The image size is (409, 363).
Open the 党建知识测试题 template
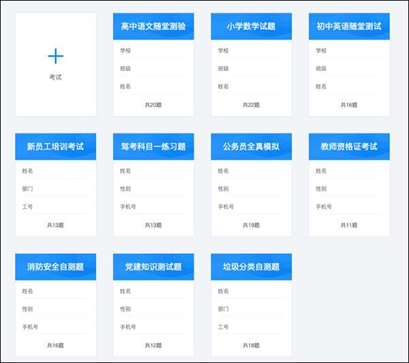[153, 267]
